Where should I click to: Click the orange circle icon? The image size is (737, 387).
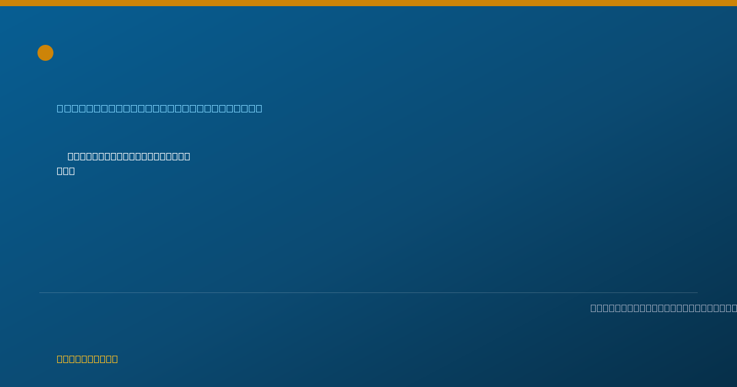pyautogui.click(x=45, y=53)
